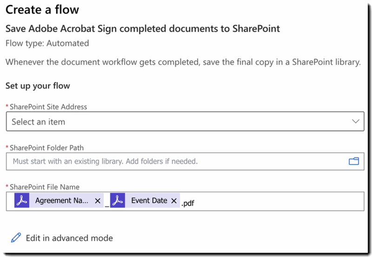Click the pencil icon beside Edit in advanced mode
Image resolution: width=372 pixels, height=257 pixels.
click(16, 238)
